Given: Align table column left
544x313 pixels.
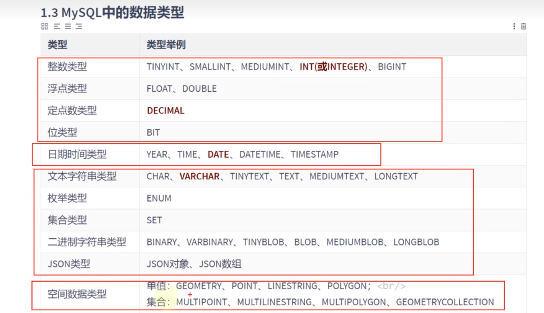Looking at the screenshot, I should (x=57, y=26).
